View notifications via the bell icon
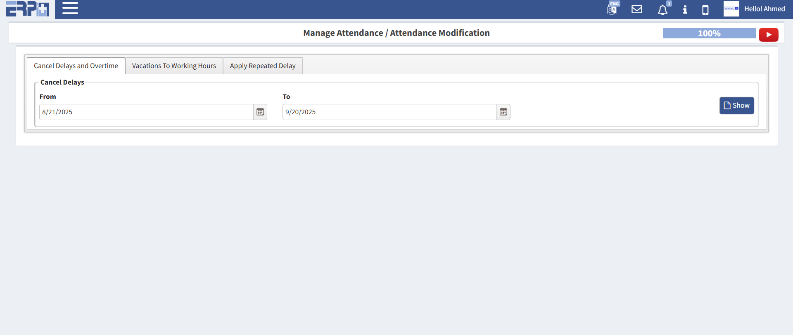The image size is (793, 335). (x=662, y=9)
